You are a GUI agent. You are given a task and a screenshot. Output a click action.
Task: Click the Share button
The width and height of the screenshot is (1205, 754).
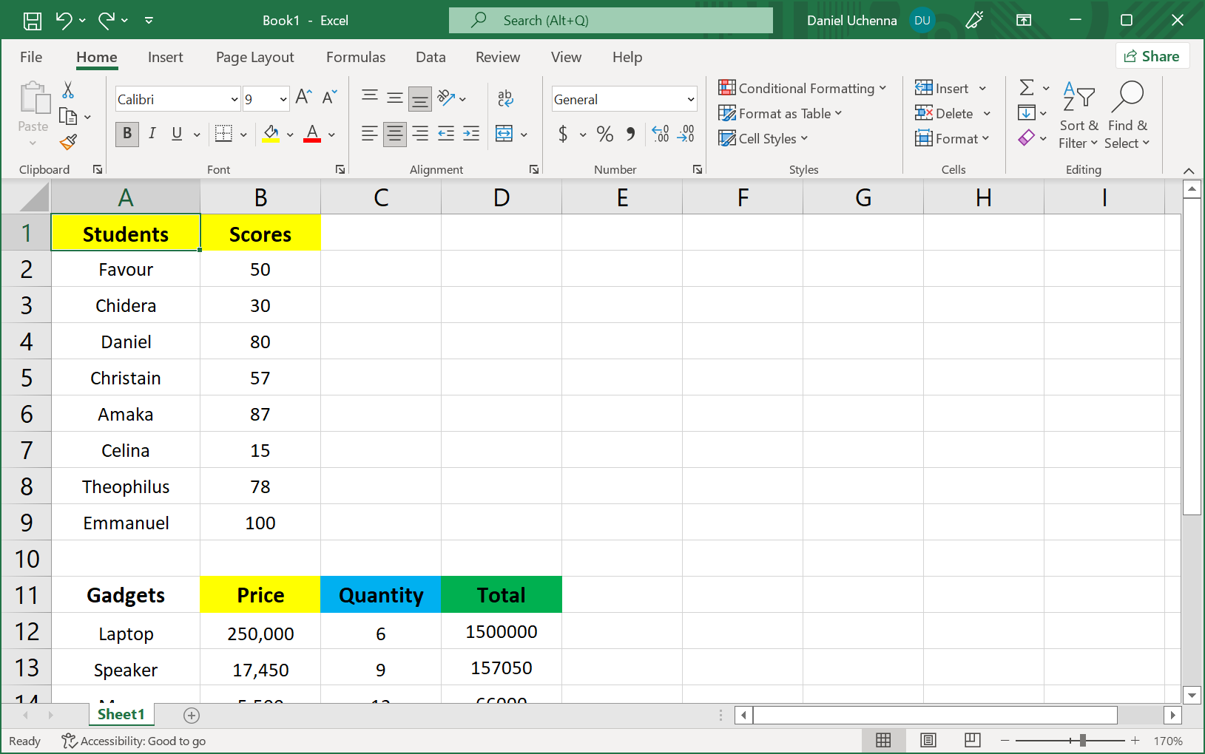[1152, 56]
